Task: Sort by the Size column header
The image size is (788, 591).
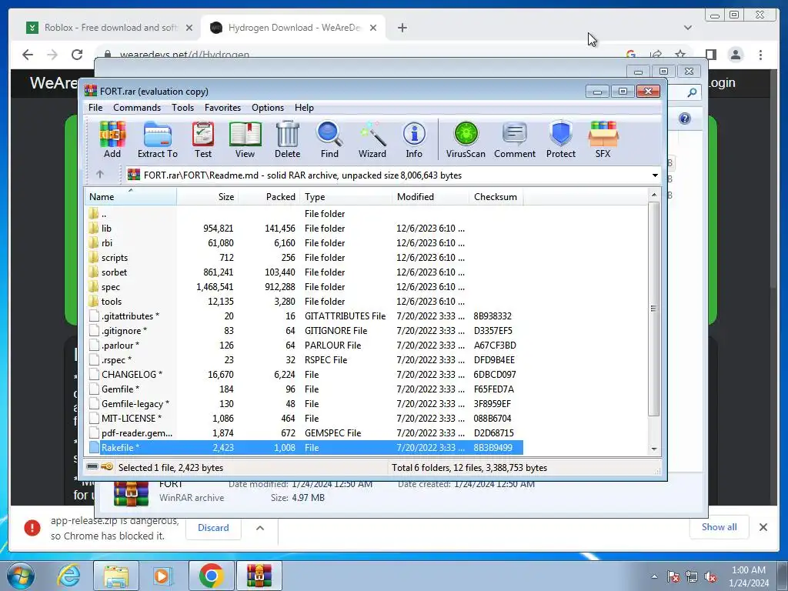Action: click(207, 196)
